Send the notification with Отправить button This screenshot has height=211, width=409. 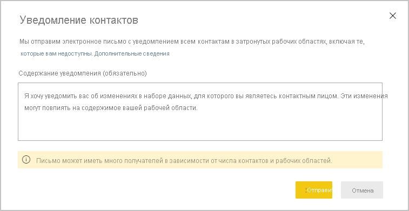pos(314,190)
